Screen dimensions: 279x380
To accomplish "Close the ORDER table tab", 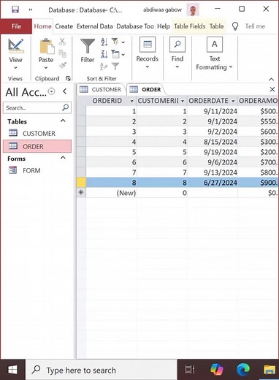I will click(x=272, y=89).
